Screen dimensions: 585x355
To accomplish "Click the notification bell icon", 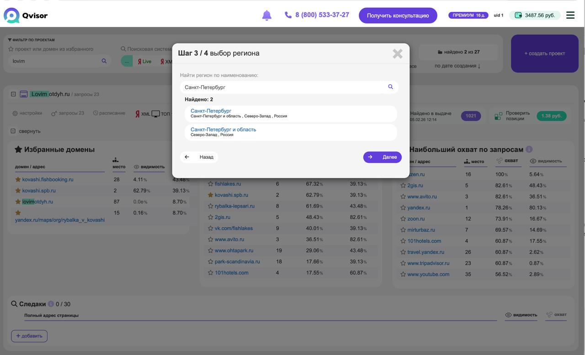I will [266, 16].
